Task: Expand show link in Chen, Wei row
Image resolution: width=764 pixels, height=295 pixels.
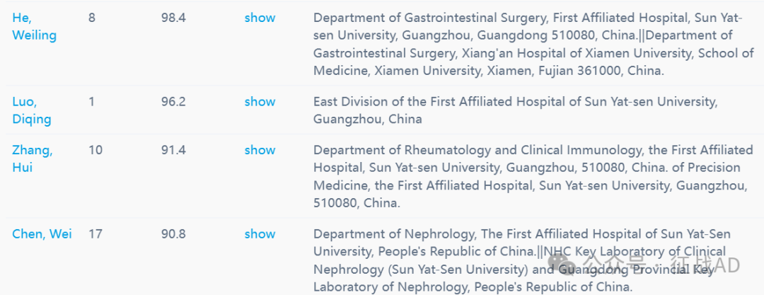Action: [260, 234]
